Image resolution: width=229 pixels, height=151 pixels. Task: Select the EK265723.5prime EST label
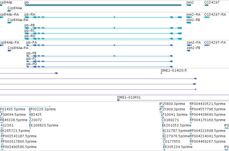point(15,131)
